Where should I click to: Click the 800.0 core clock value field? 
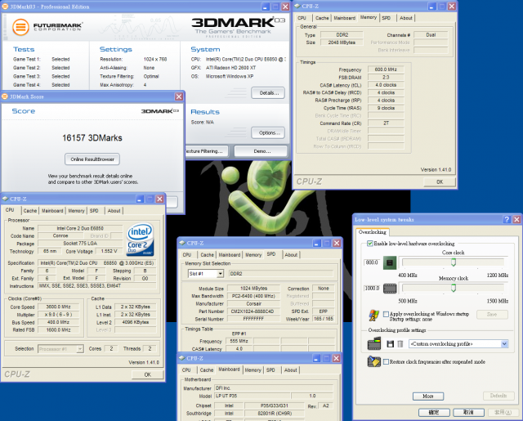372,262
